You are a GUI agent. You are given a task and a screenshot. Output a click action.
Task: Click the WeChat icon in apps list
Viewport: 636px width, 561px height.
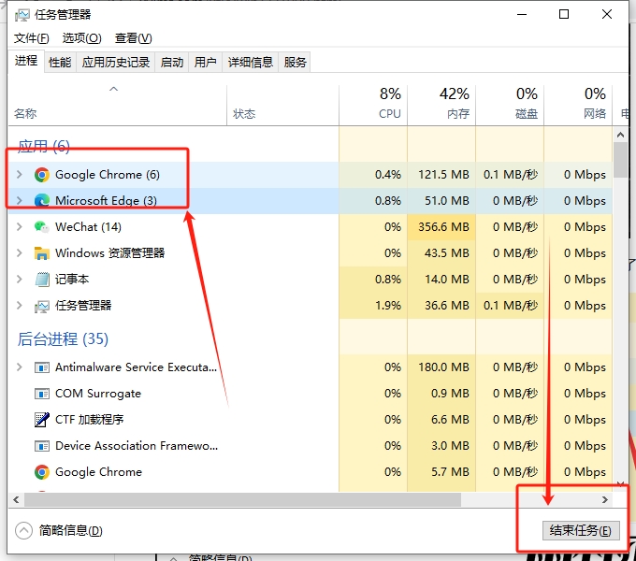[x=41, y=227]
